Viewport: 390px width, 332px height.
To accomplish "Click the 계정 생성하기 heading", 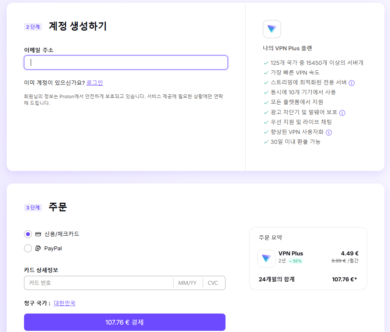I will (x=78, y=26).
